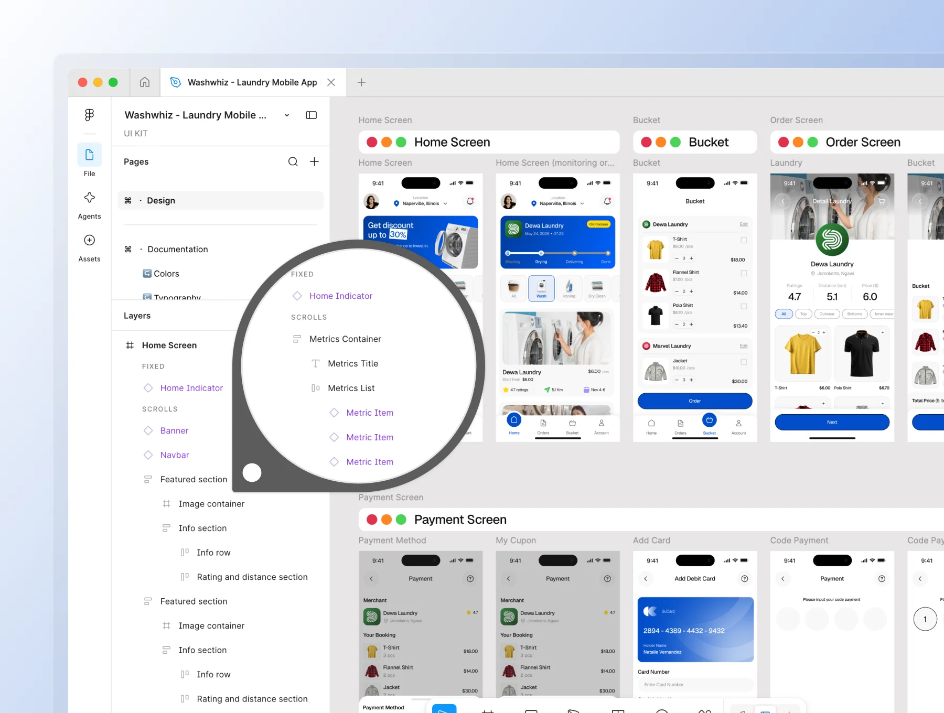Viewport: 944px width, 713px height.
Task: Click the Metrics Title text layer
Action: coord(353,363)
